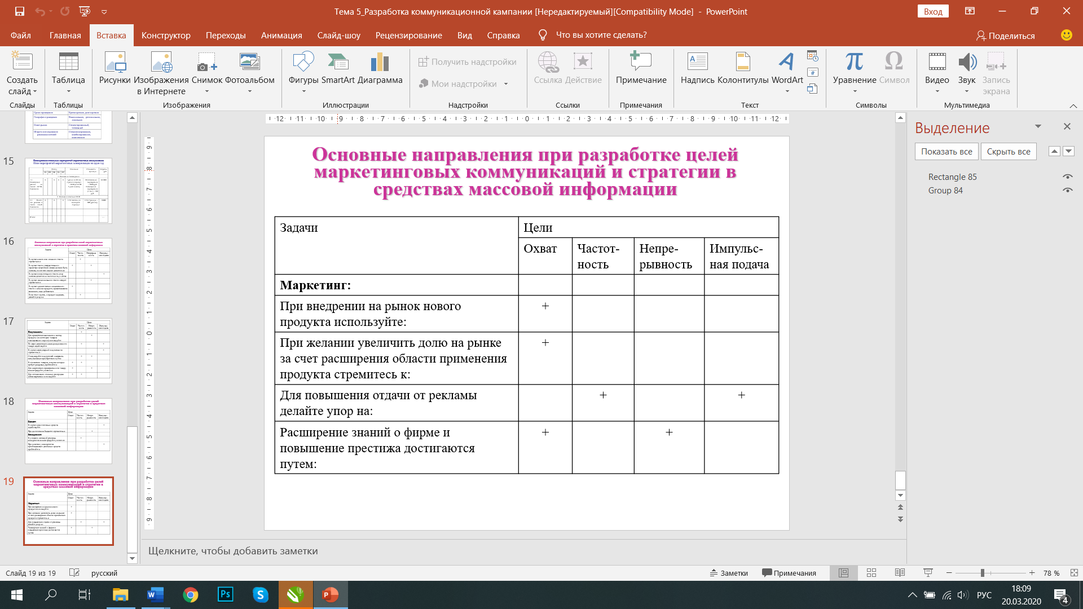This screenshot has width=1083, height=609.
Task: Toggle visibility of Rectangle 85
Action: click(x=1067, y=176)
